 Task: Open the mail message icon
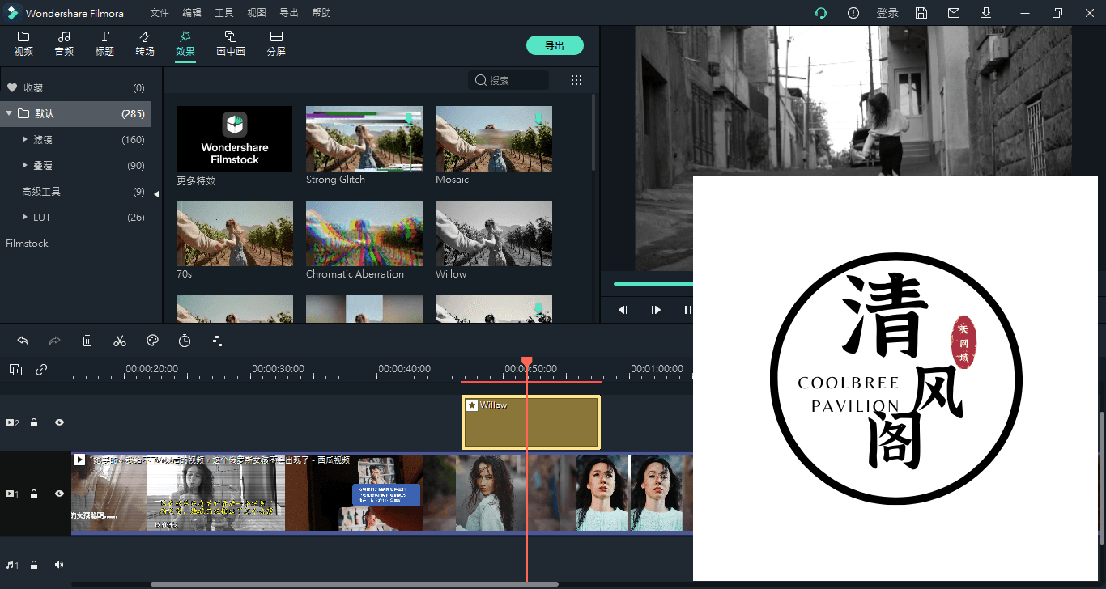pos(954,13)
